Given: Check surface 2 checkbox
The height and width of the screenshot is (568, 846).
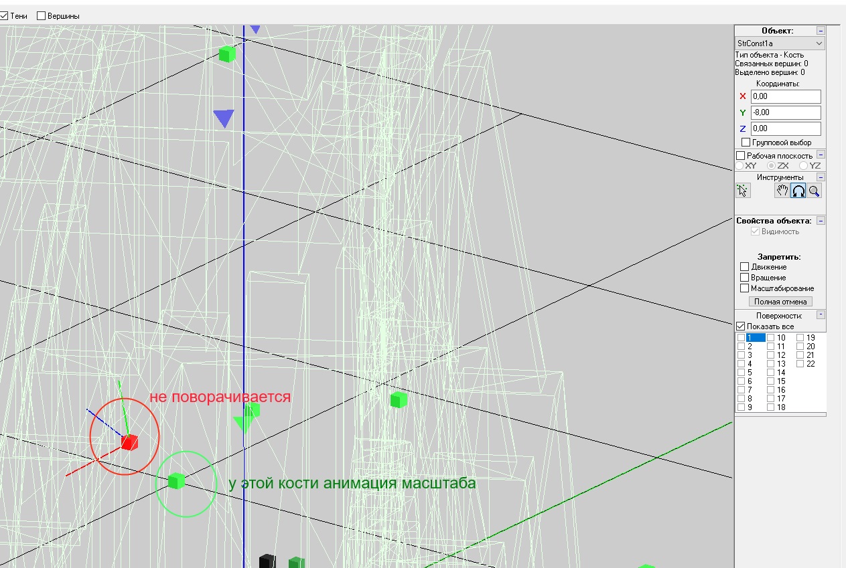Looking at the screenshot, I should click(741, 347).
